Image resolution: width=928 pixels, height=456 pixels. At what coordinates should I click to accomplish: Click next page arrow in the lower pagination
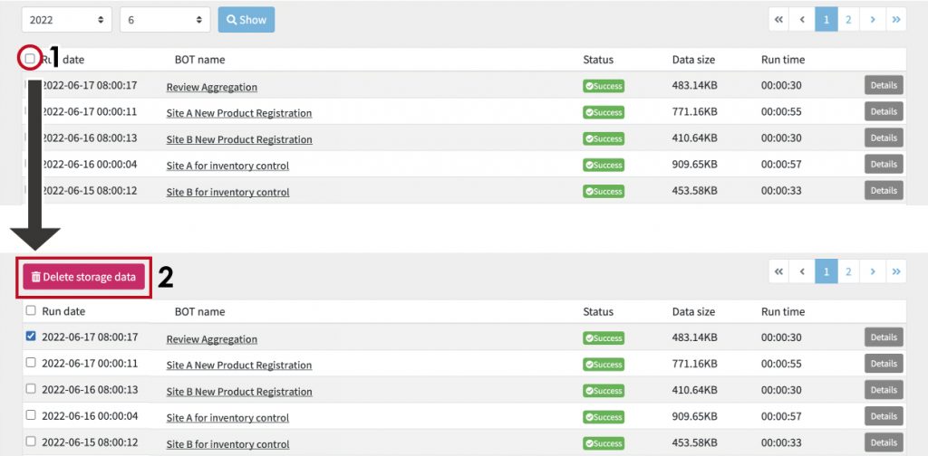(x=872, y=271)
